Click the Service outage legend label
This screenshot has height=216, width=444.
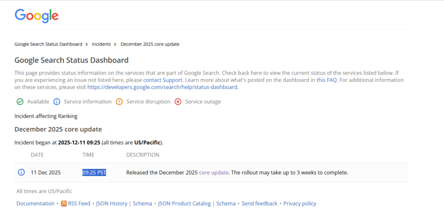point(203,101)
